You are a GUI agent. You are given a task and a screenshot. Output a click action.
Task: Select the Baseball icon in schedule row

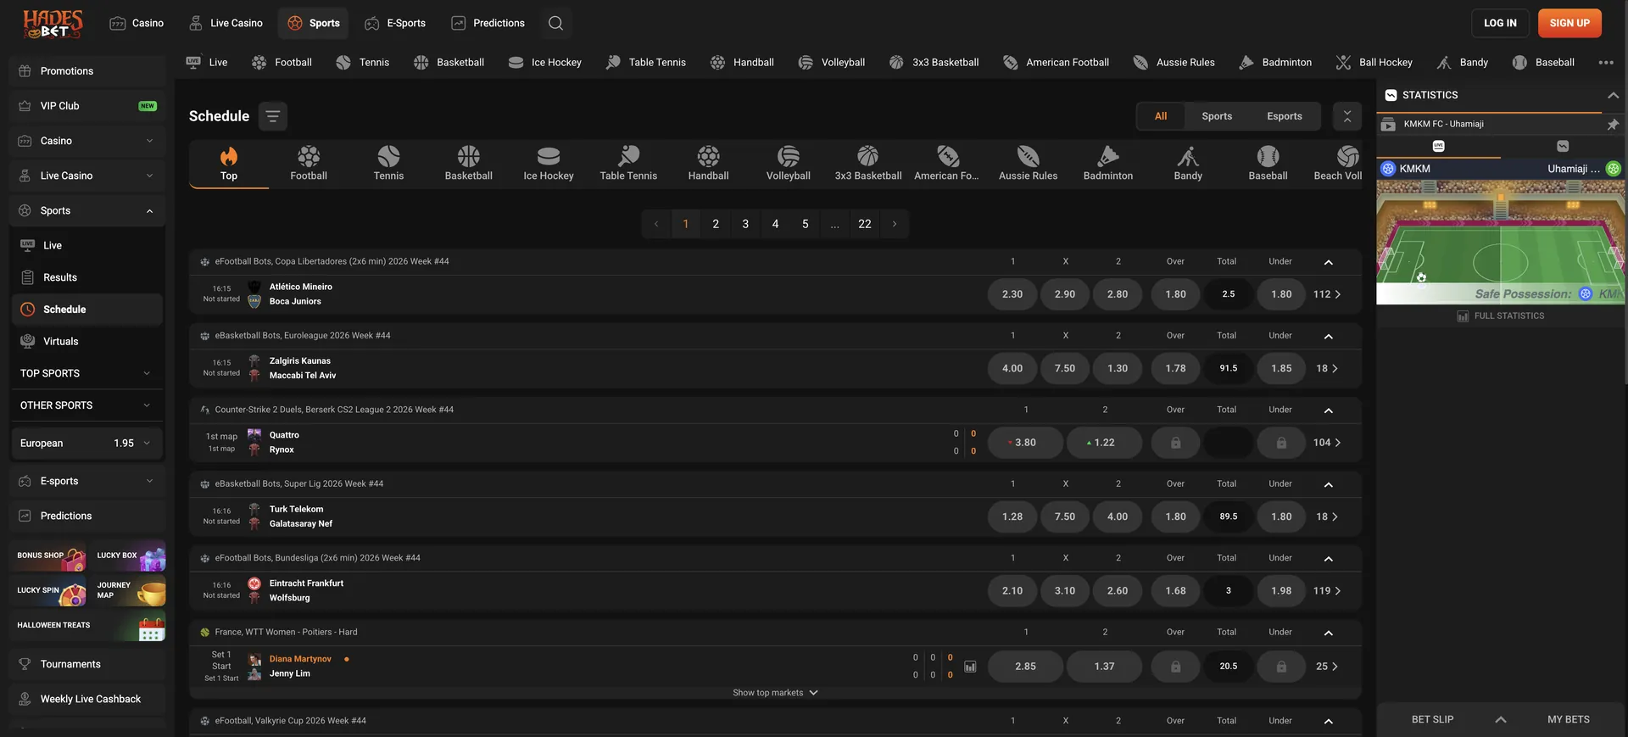point(1268,156)
